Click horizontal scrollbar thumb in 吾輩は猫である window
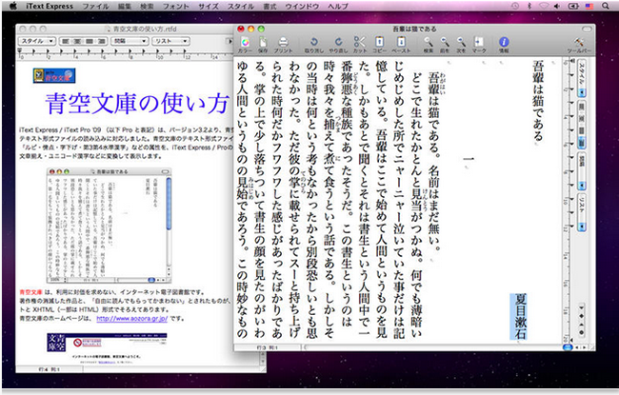The height and width of the screenshot is (395, 619). 568,347
